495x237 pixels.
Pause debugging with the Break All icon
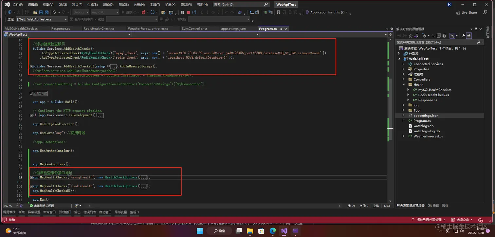183,12
